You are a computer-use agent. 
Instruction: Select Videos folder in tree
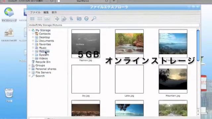coord(43,58)
